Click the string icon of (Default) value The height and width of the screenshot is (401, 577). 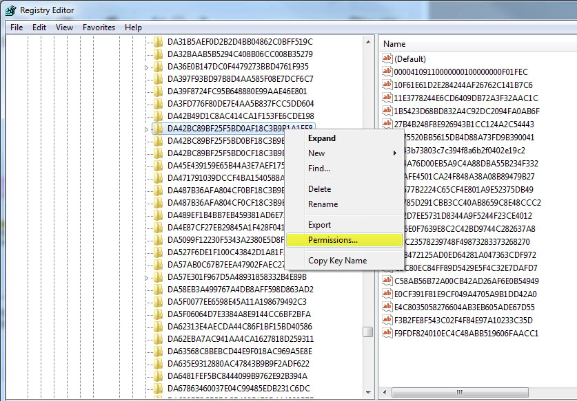(x=387, y=58)
